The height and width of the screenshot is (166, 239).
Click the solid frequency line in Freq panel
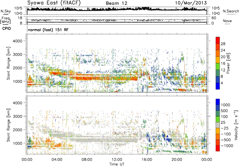117,22
